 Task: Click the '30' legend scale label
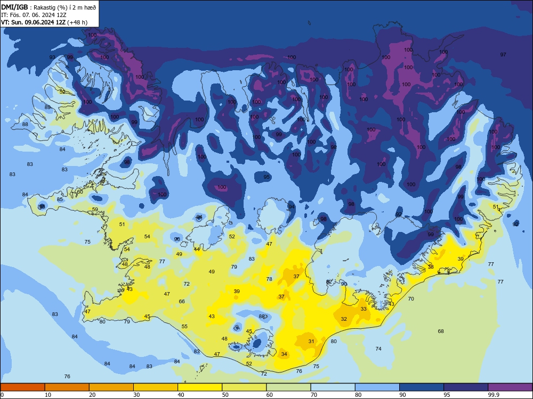click(x=136, y=395)
